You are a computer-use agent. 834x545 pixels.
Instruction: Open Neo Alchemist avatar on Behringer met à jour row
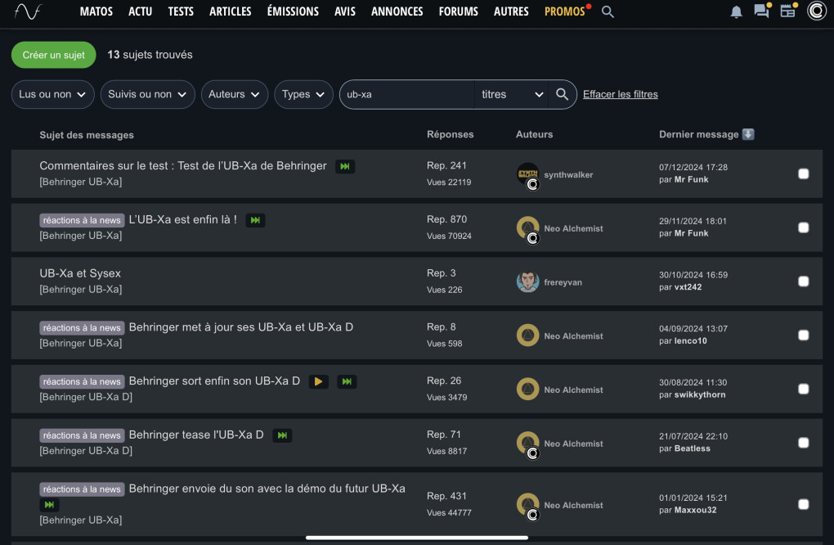point(527,336)
